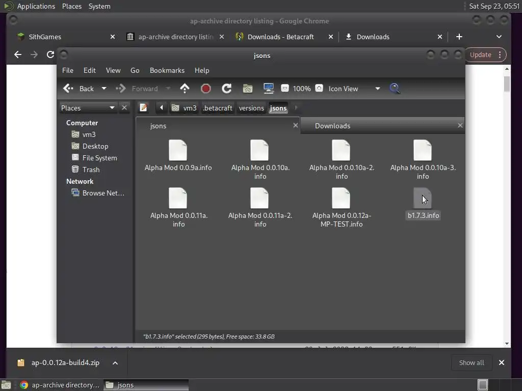522x391 pixels.
Task: Reset zoom via the 100% label
Action: [302, 89]
